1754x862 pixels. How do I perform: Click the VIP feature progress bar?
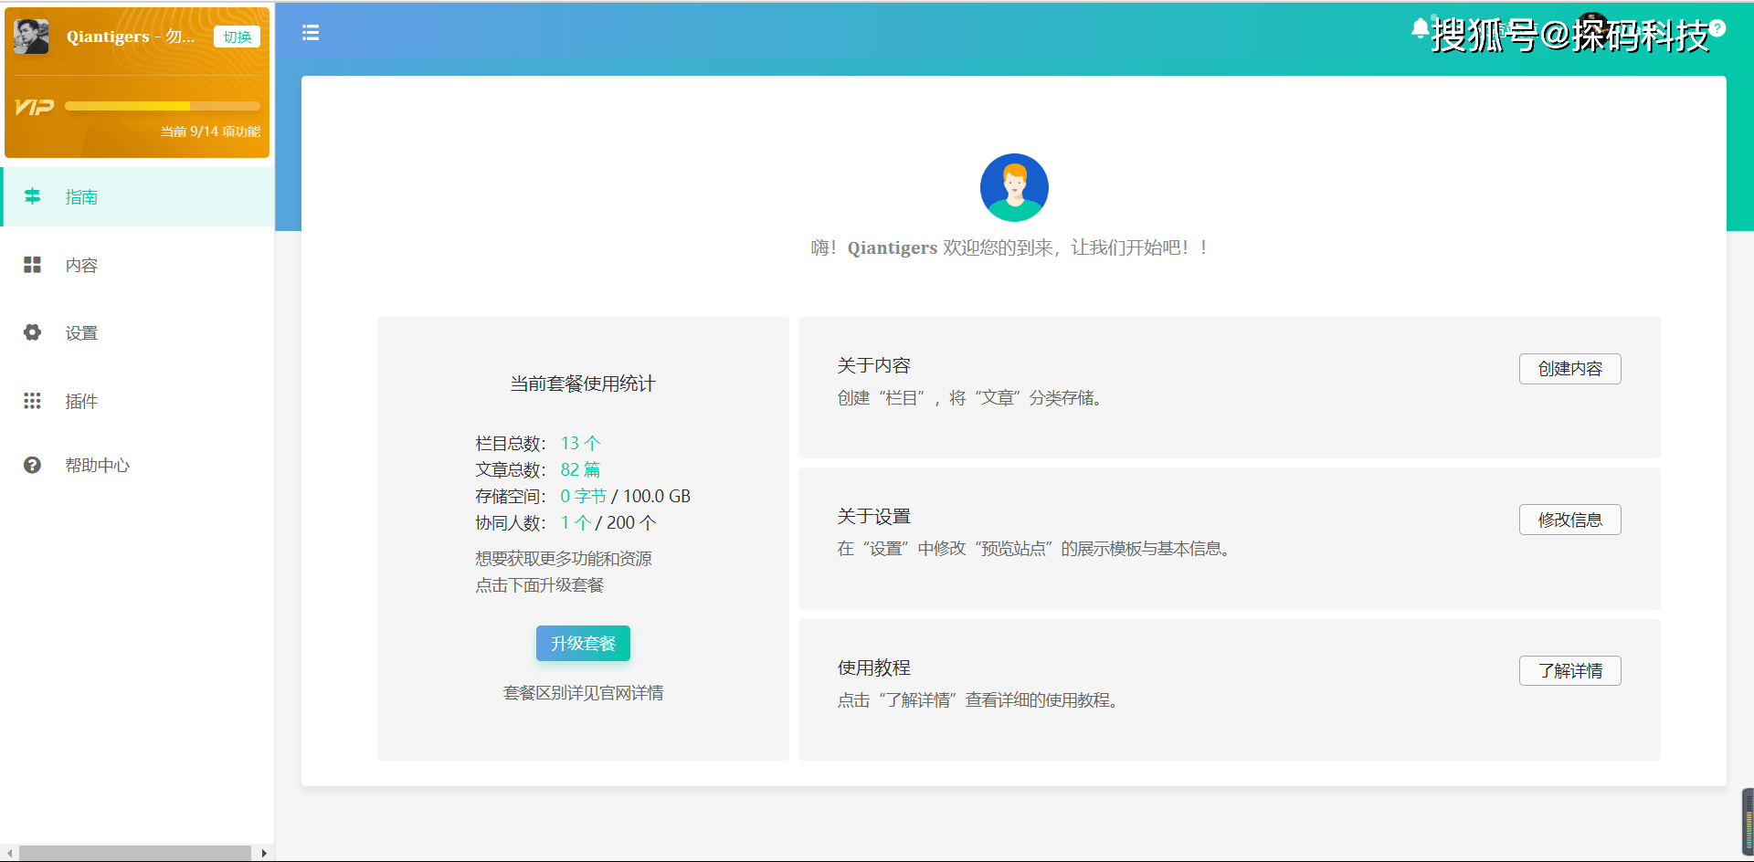[x=162, y=106]
